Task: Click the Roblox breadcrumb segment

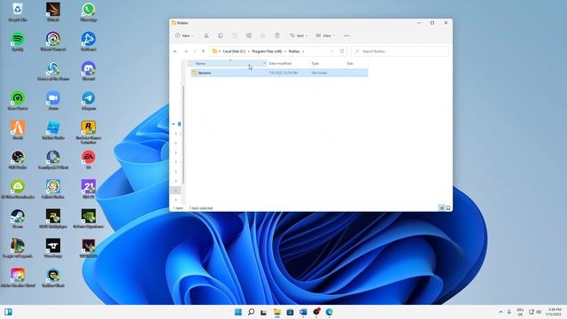Action: click(294, 51)
